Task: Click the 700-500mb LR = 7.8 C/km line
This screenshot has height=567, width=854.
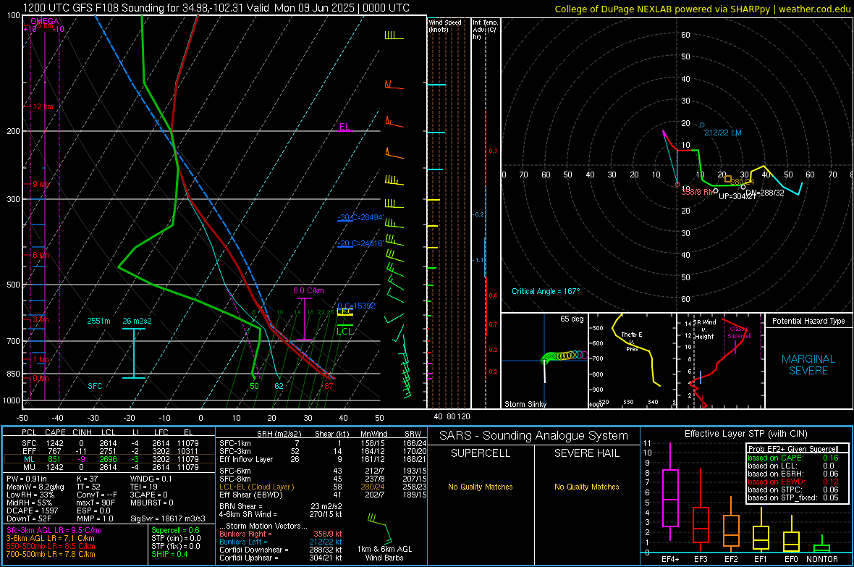Action: pyautogui.click(x=51, y=554)
